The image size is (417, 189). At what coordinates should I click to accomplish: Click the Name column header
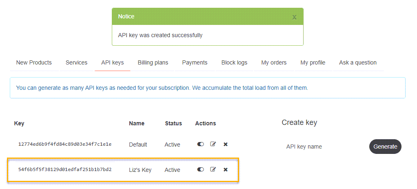pyautogui.click(x=137, y=124)
